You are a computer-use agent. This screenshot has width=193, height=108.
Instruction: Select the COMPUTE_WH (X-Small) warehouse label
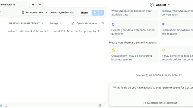(x=62, y=13)
